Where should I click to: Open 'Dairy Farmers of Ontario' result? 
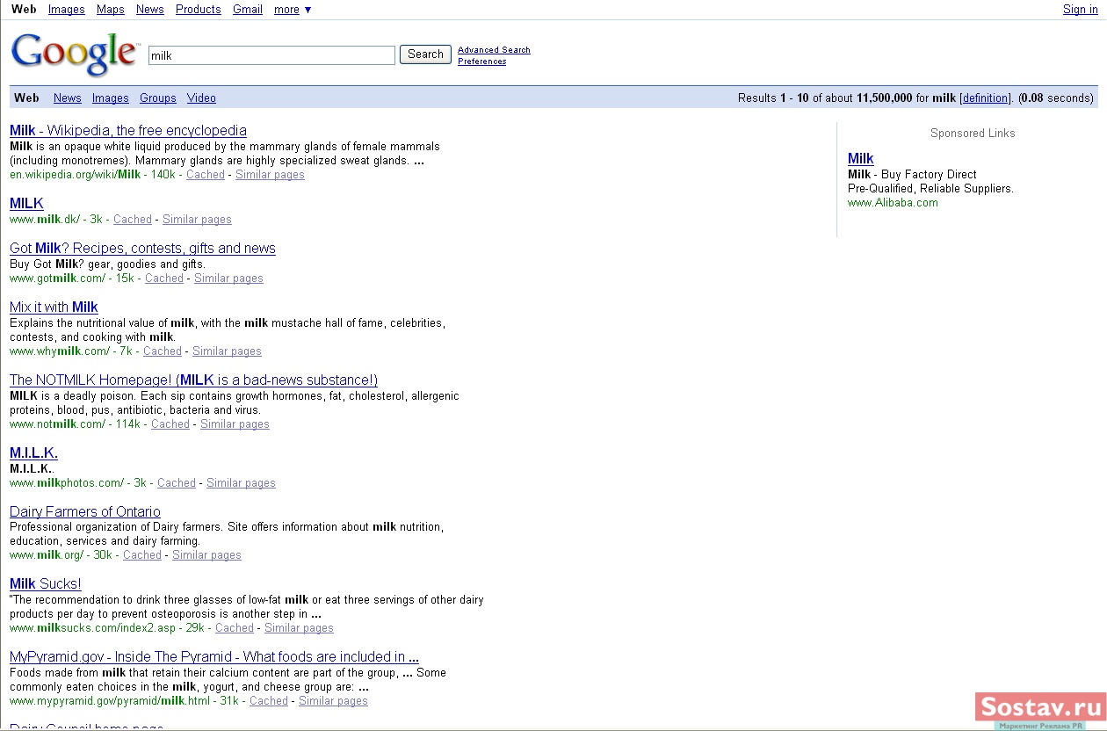[x=85, y=512]
